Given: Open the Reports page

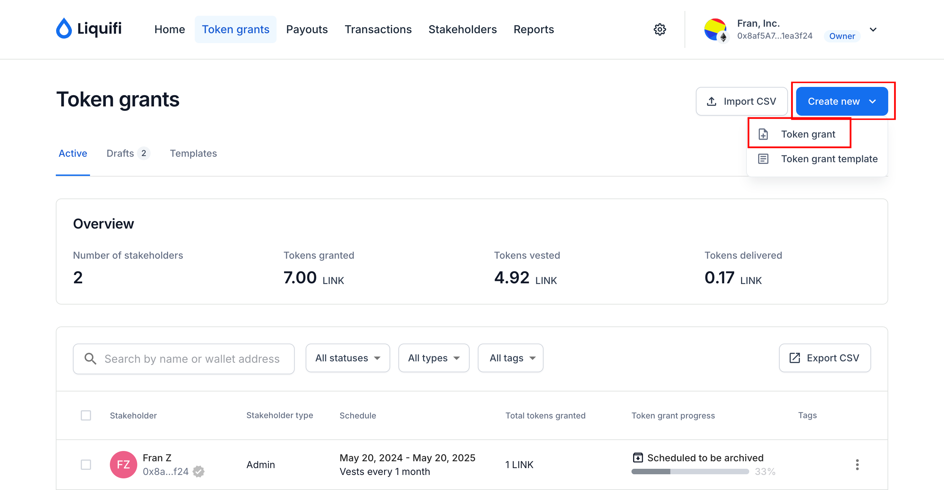Looking at the screenshot, I should (x=534, y=29).
